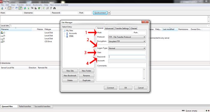The height and width of the screenshot is (112, 210).
Task: Click the disconnect from server icon
Action: pos(35,8)
